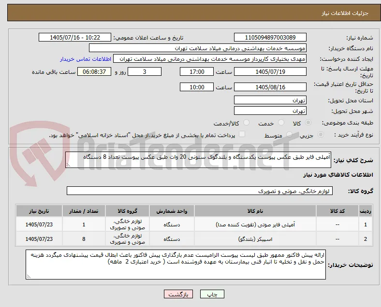Click the نوع فرآیند خرید label
The image size is (381, 307).
pyautogui.click(x=353, y=135)
